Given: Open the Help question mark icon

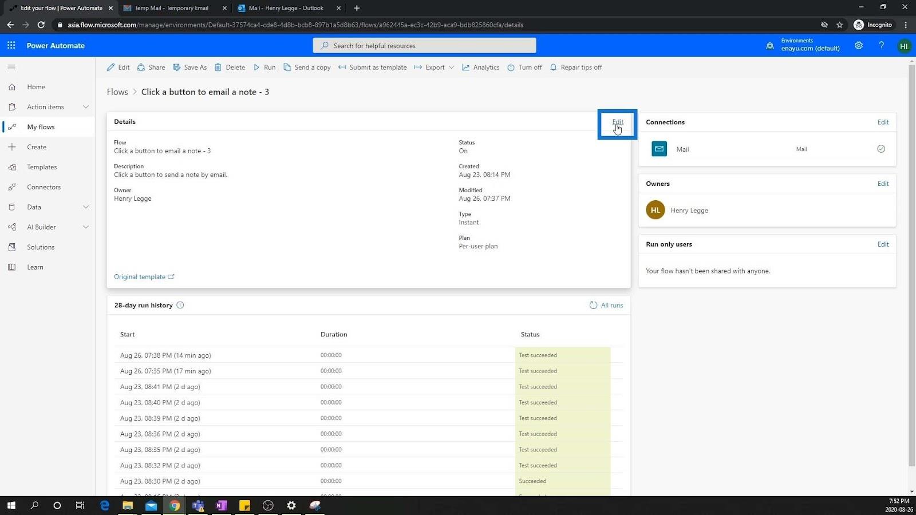Looking at the screenshot, I should (x=882, y=45).
